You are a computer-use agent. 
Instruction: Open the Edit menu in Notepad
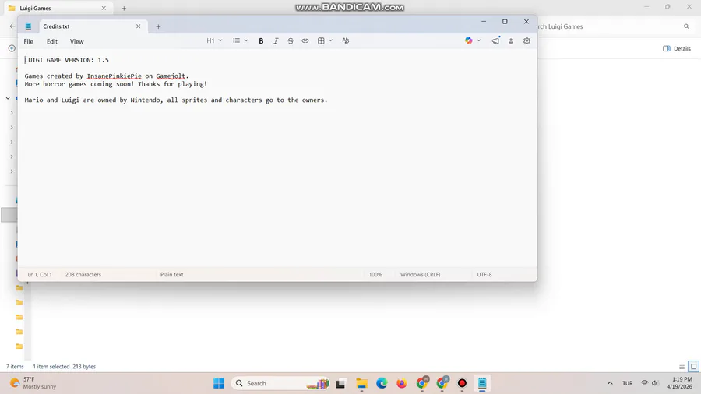(x=52, y=41)
